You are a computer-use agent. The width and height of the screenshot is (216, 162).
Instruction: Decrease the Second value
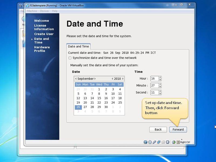[x=160, y=93]
